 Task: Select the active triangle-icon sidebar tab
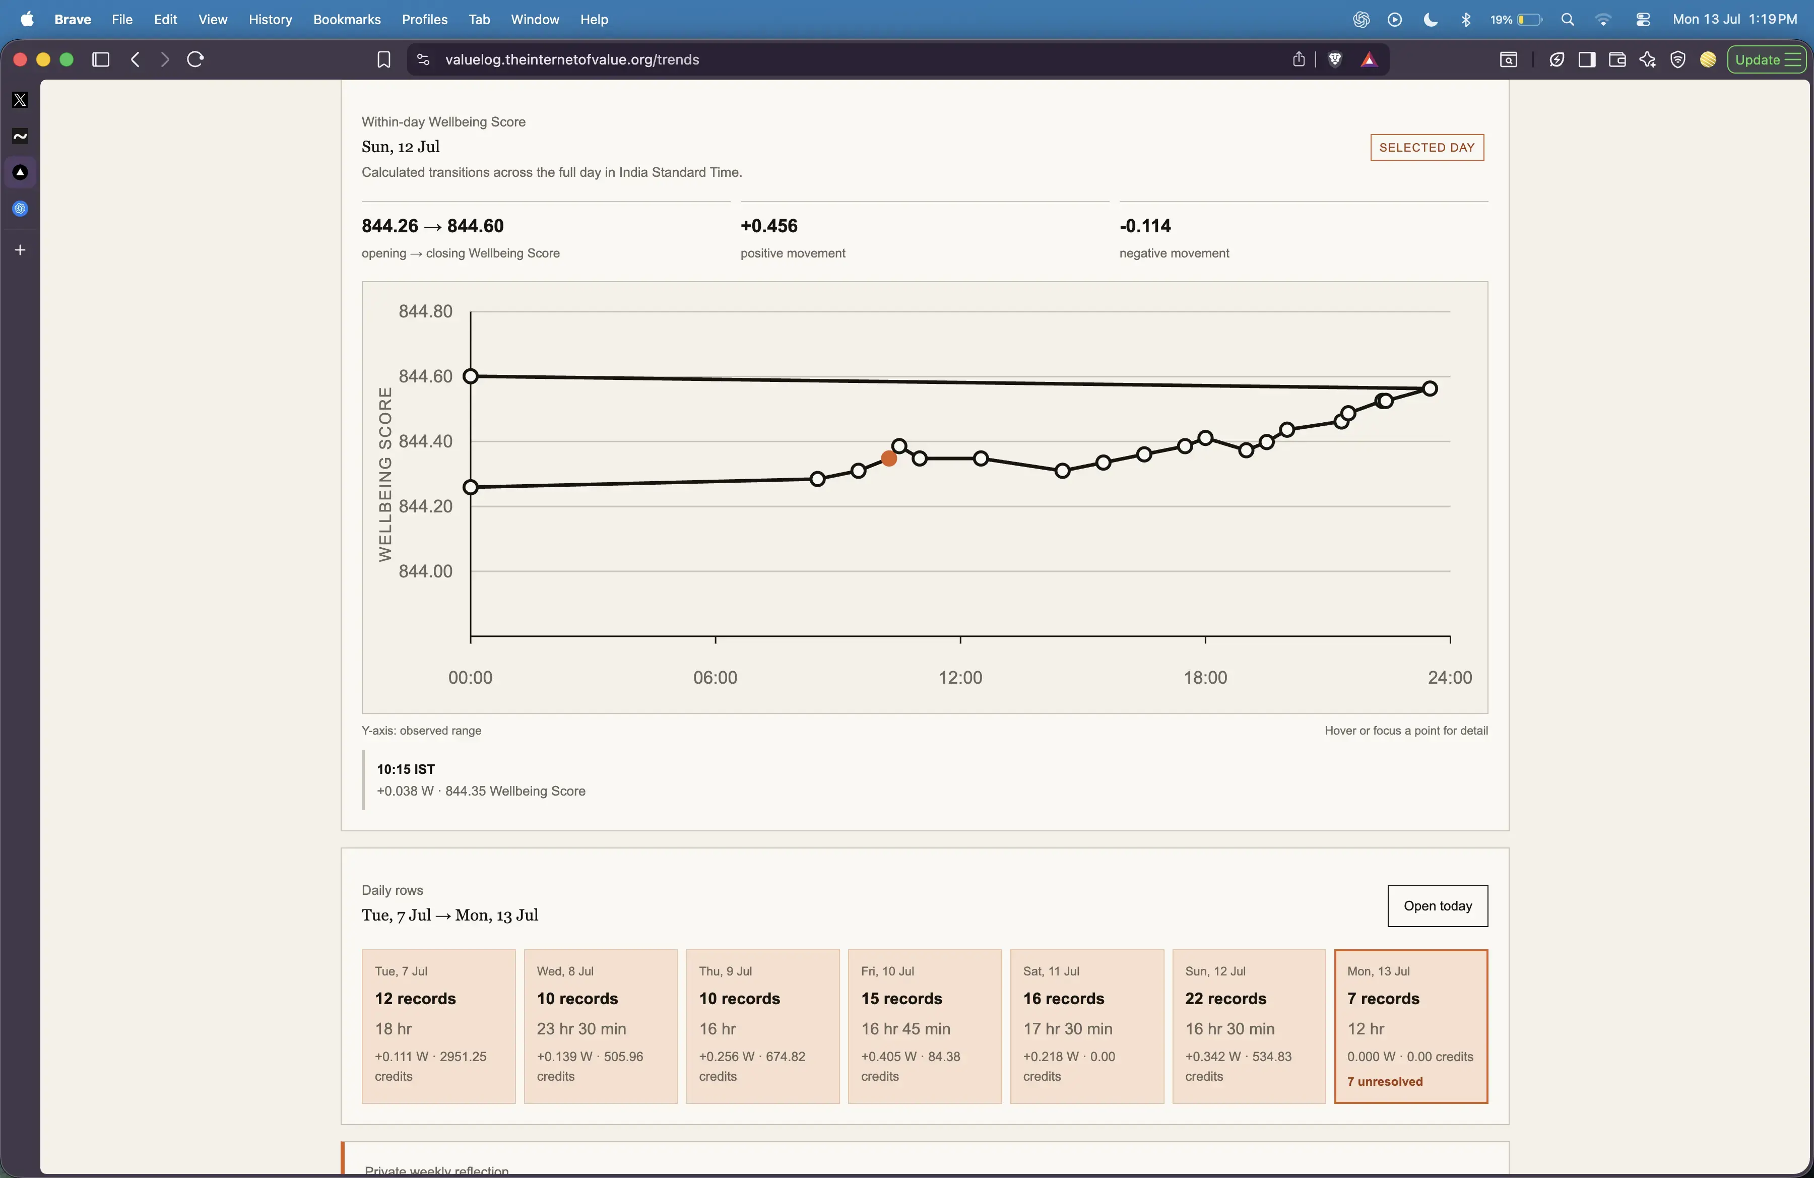point(21,173)
